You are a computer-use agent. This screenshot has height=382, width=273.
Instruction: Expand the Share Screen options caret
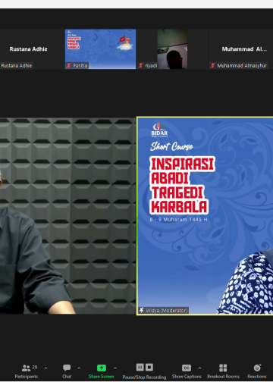tap(115, 368)
